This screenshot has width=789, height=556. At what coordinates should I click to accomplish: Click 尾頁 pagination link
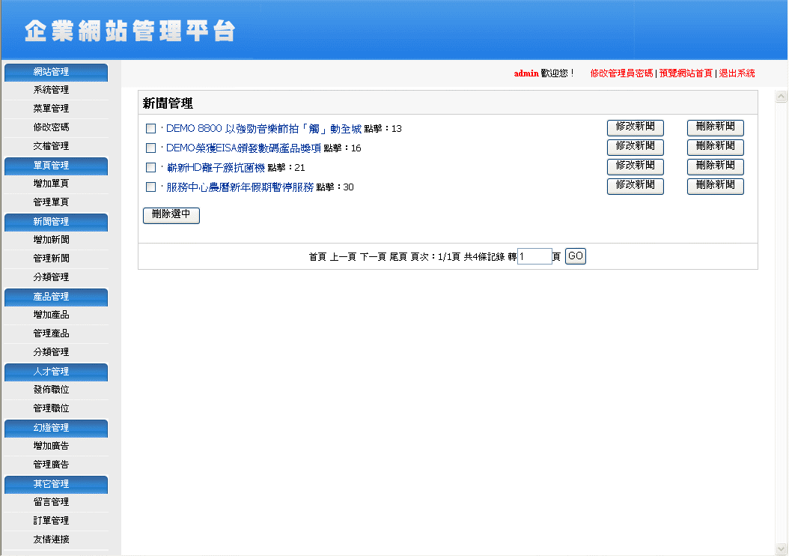point(398,257)
